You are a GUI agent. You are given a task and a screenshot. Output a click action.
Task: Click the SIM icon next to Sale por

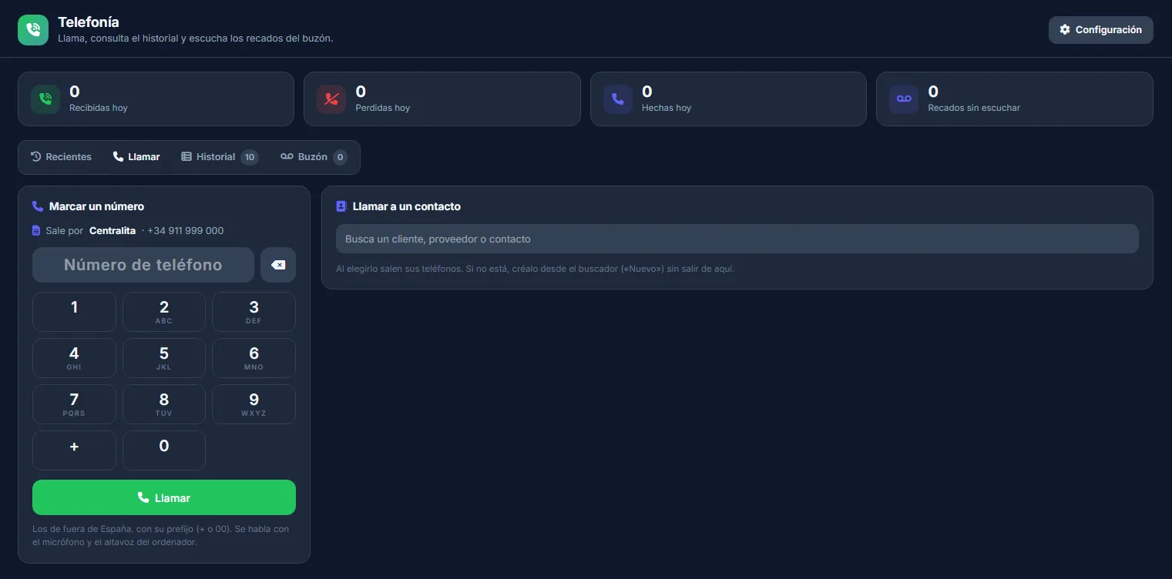(36, 231)
